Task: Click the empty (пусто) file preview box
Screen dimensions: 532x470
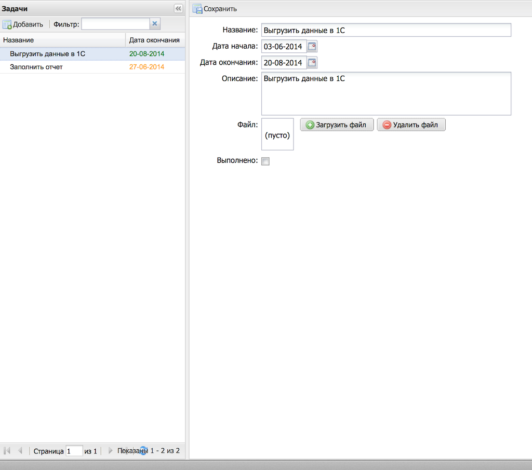Action: [277, 134]
